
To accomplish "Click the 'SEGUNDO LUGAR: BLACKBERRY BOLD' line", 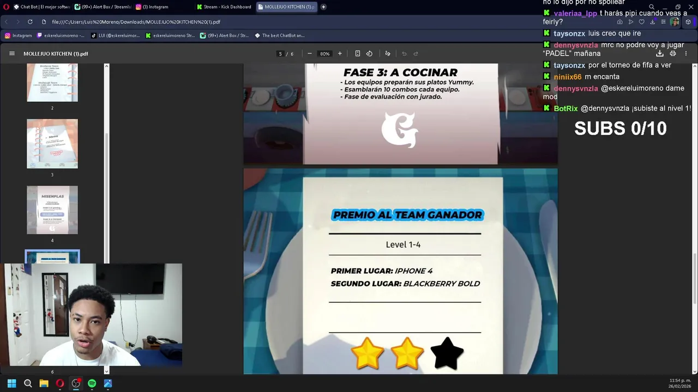I will (x=405, y=284).
